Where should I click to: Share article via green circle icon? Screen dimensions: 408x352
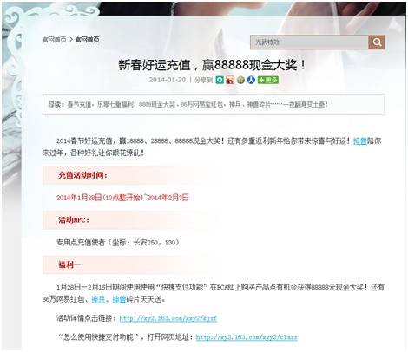pyautogui.click(x=220, y=80)
